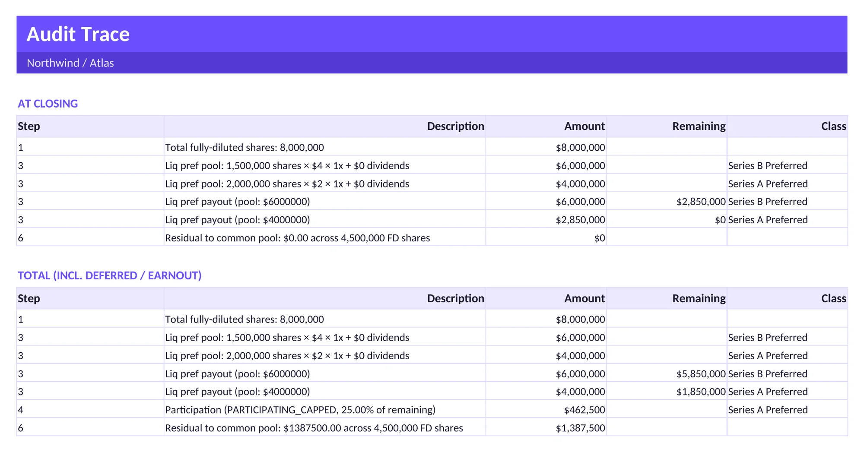Image resolution: width=864 pixels, height=452 pixels.
Task: Select the "AT CLOSING" section heading
Action: (x=48, y=104)
